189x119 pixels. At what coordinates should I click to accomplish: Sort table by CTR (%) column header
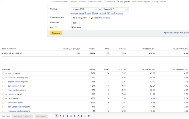pyautogui.click(x=122, y=70)
